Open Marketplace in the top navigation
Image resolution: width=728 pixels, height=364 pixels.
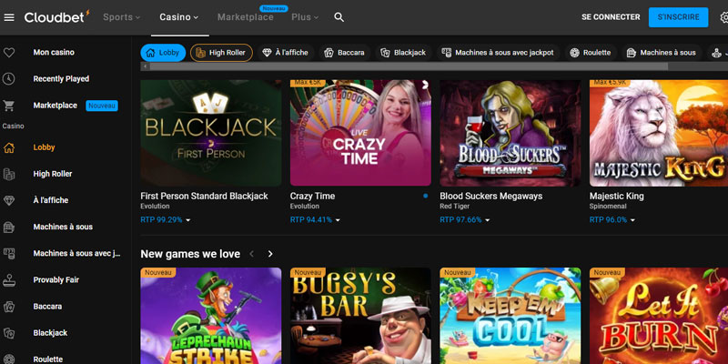(245, 17)
